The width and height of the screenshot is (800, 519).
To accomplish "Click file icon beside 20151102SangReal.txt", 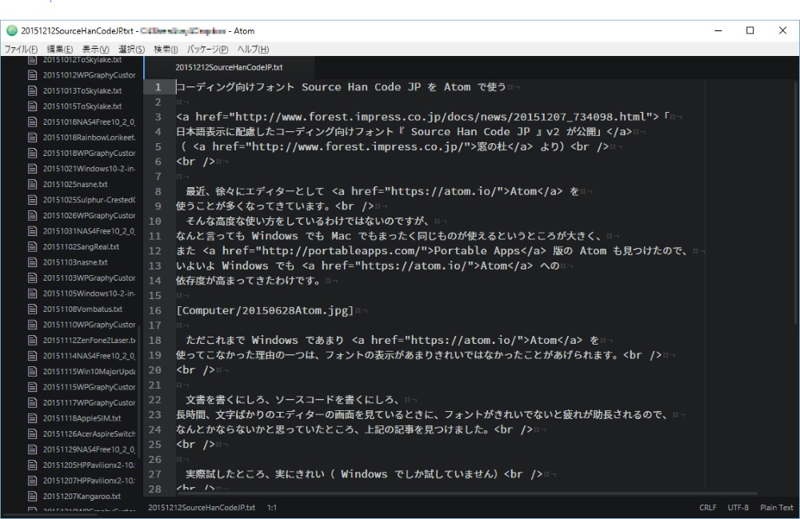I will [33, 247].
